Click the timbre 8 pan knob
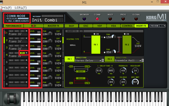169x106 pixels. coord(50,84)
